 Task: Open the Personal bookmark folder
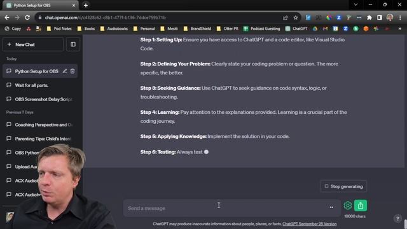(x=144, y=29)
